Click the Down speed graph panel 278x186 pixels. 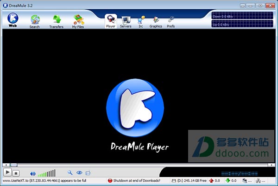point(242,16)
